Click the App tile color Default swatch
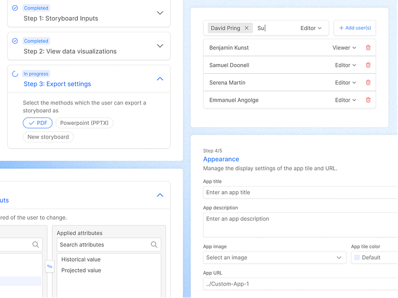The height and width of the screenshot is (298, 398). pos(356,258)
